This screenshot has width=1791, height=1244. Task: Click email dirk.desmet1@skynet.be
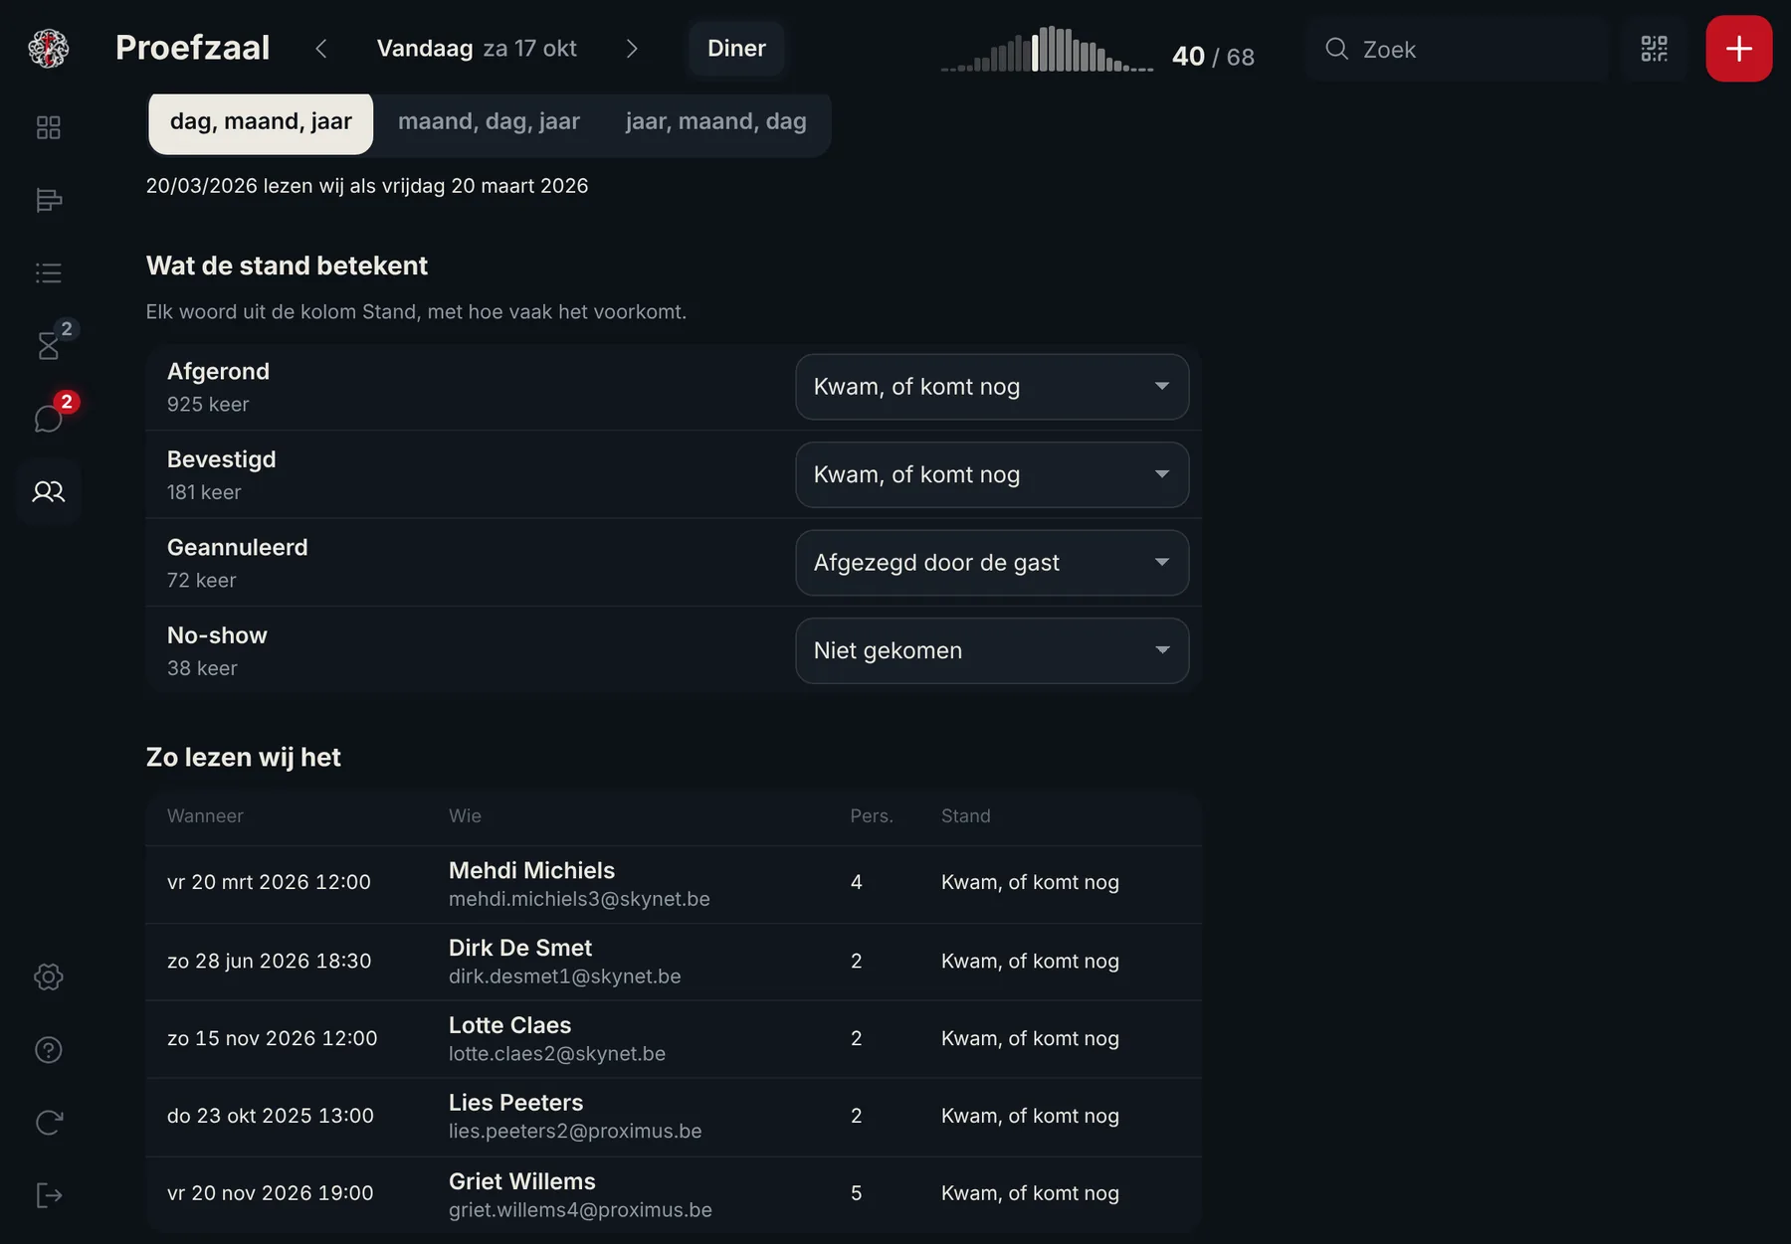(x=565, y=977)
